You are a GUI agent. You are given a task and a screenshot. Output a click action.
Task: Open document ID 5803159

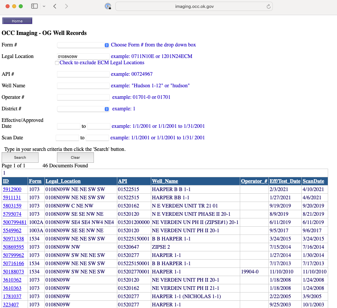[12, 206]
